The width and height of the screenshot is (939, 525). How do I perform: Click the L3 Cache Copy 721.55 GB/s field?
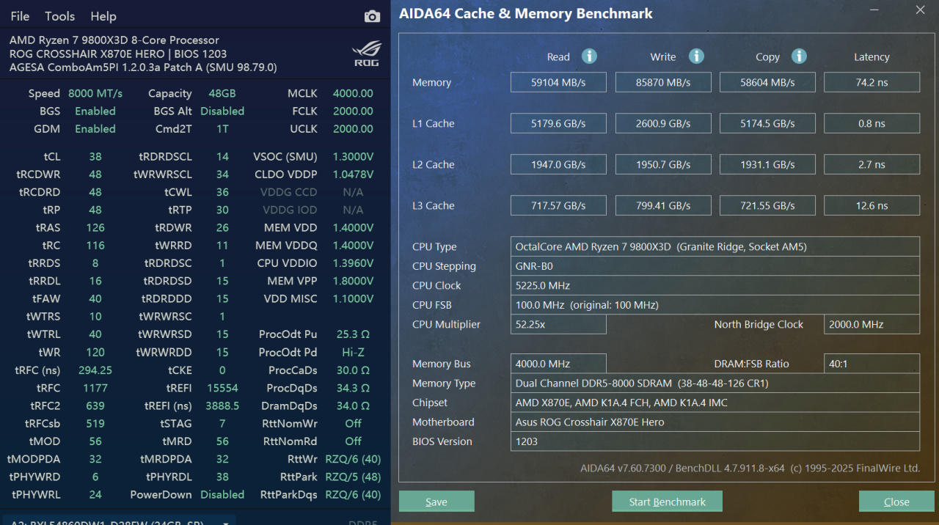[768, 205]
